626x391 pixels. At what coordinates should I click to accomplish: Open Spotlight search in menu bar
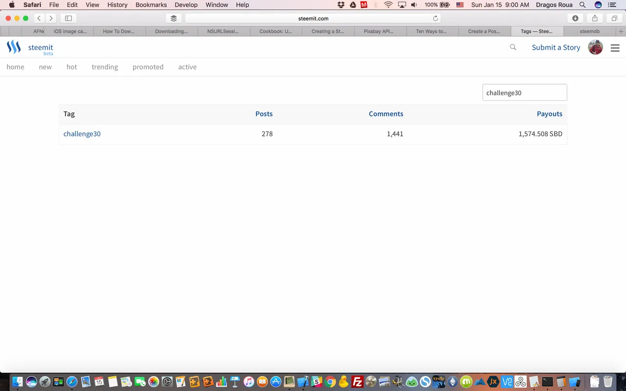coord(582,5)
